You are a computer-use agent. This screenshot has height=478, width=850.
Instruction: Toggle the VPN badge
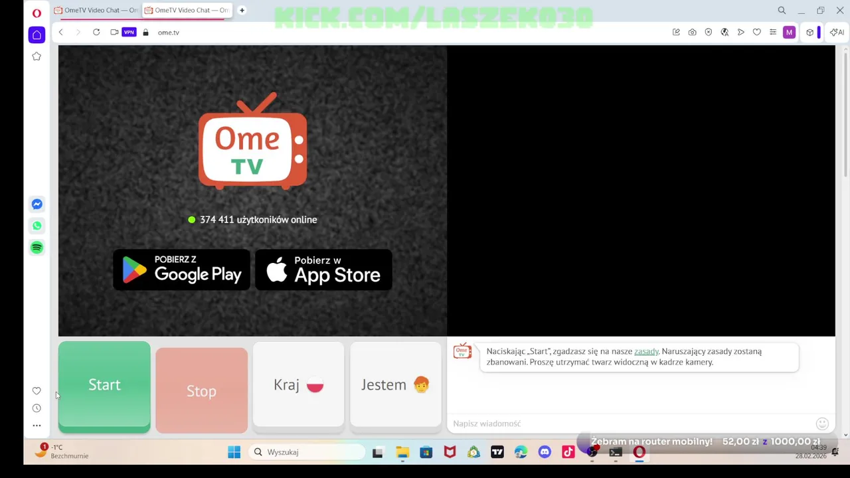[129, 32]
